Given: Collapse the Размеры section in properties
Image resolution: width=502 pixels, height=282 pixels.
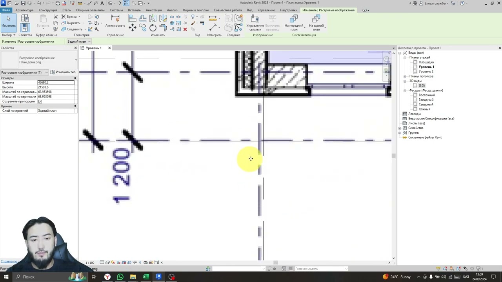Looking at the screenshot, I should (75, 78).
